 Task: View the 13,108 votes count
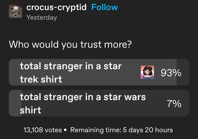coord(43,130)
